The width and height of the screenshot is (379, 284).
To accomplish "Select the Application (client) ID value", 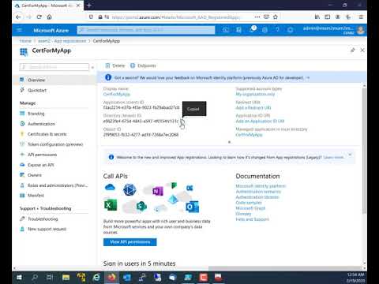I will 141,107.
